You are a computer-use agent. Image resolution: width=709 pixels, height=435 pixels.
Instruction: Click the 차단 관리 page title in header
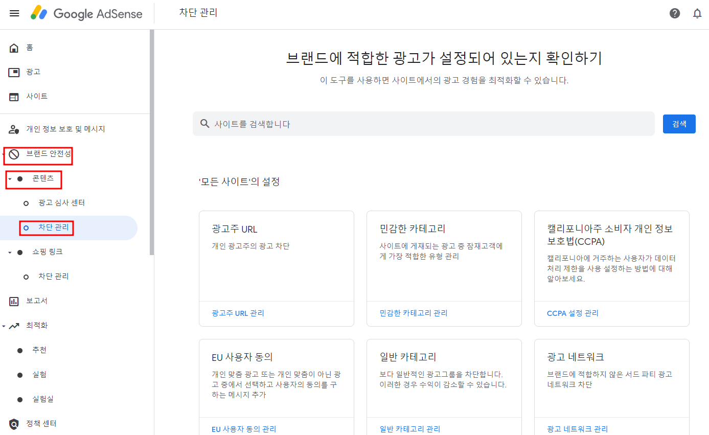[x=198, y=13]
